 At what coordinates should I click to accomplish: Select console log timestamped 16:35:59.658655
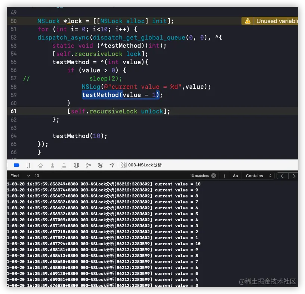tap(102, 262)
